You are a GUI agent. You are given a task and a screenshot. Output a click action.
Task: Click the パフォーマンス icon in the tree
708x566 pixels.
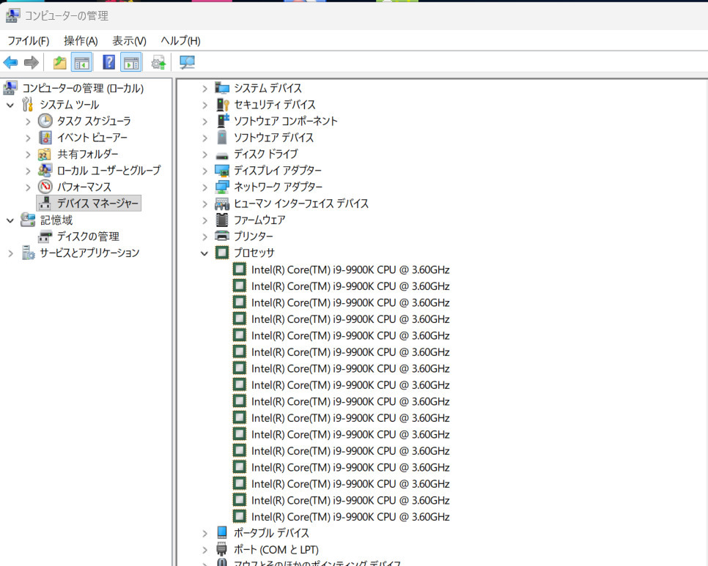[45, 187]
